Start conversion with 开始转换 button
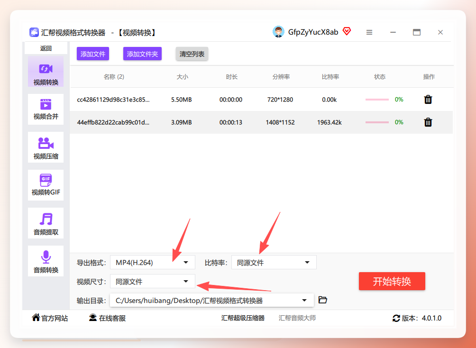 [x=392, y=281]
